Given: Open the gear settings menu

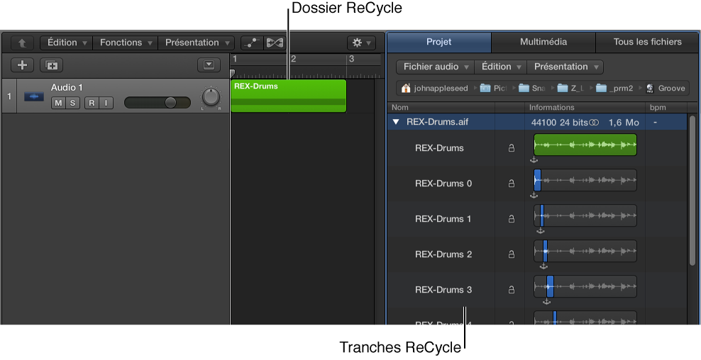Looking at the screenshot, I should click(x=361, y=43).
